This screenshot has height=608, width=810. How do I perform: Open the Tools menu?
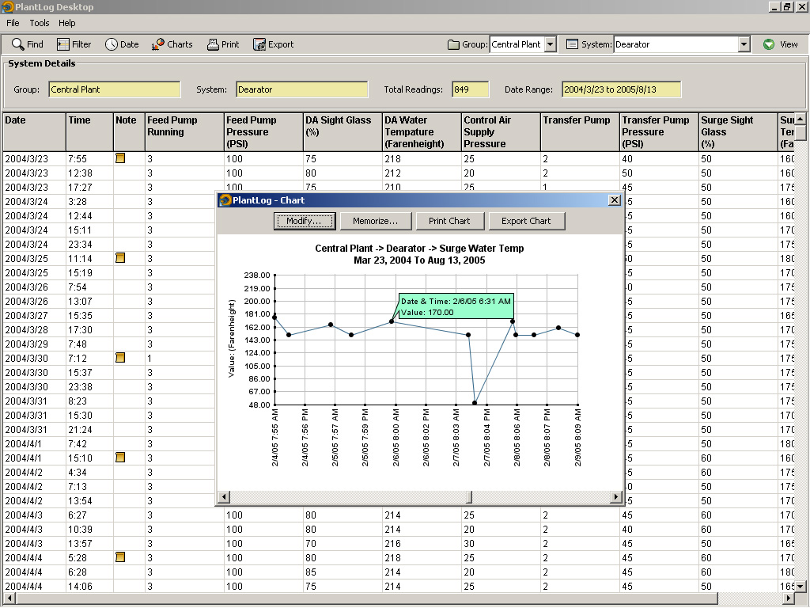click(40, 23)
